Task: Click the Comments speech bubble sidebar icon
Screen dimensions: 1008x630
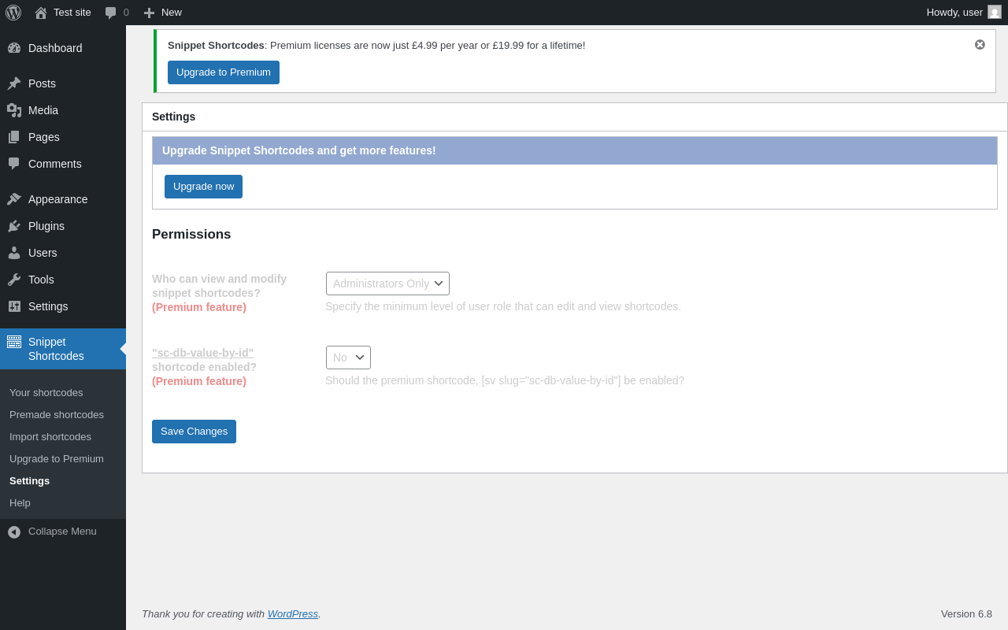Action: click(14, 164)
